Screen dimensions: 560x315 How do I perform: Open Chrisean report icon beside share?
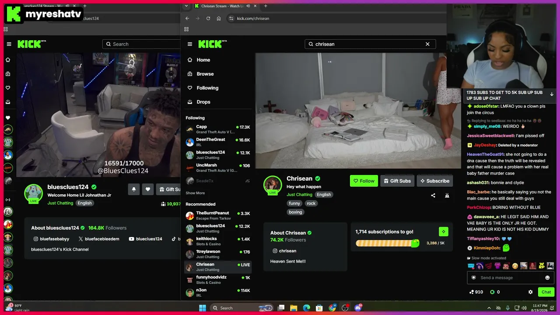(447, 196)
